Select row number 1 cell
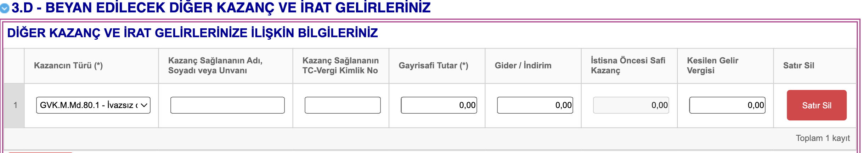Image resolution: width=863 pixels, height=153 pixels. 14,105
